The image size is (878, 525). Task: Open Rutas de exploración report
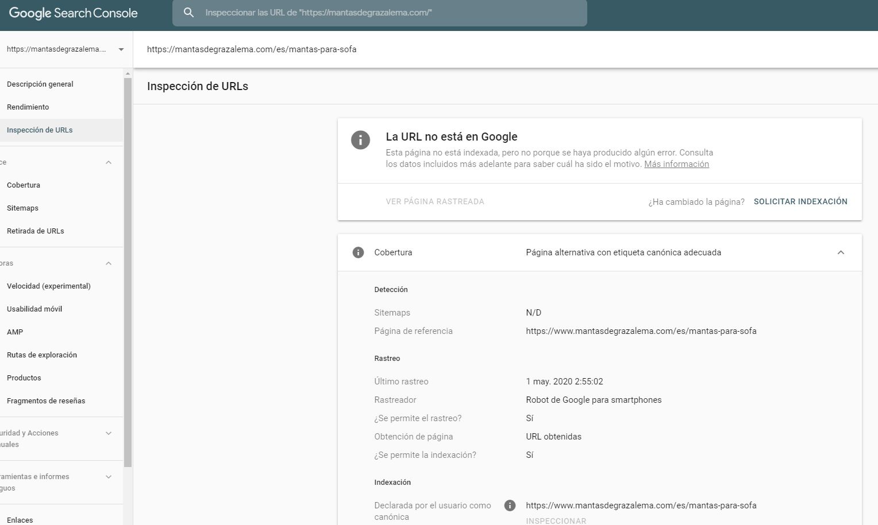[42, 355]
